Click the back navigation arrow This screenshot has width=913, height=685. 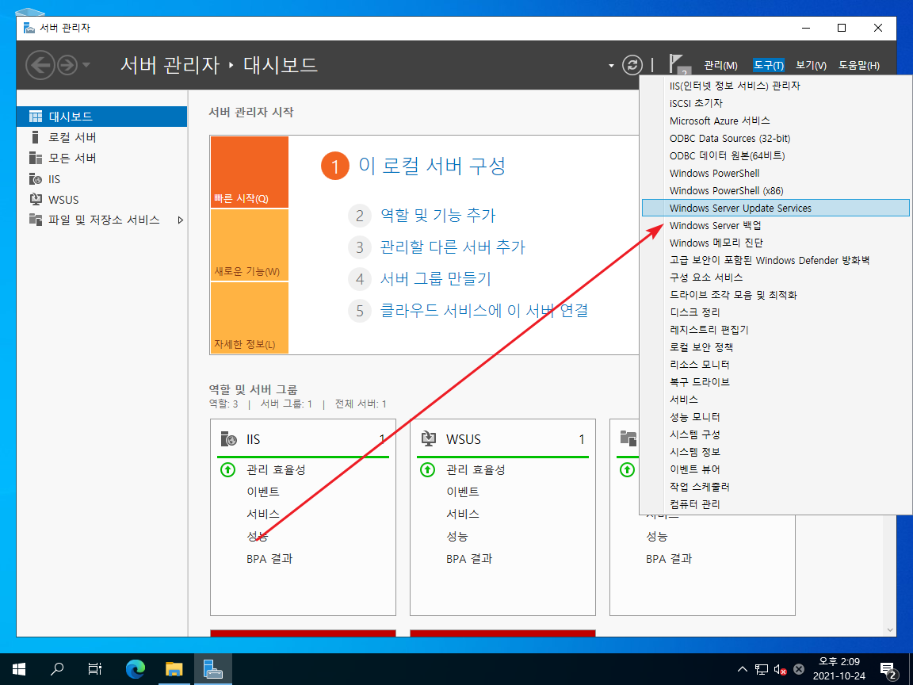pos(40,65)
